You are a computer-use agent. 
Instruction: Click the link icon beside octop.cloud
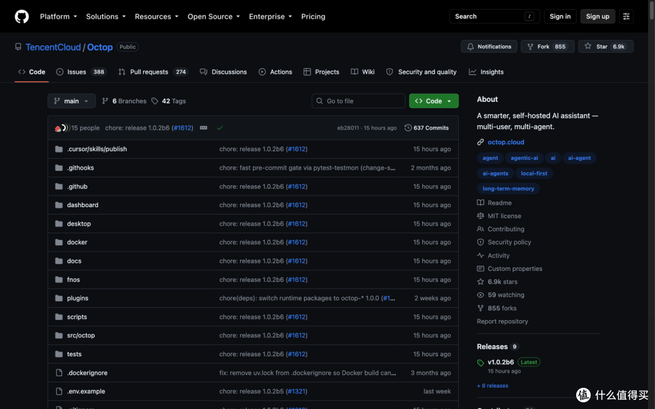pyautogui.click(x=480, y=142)
